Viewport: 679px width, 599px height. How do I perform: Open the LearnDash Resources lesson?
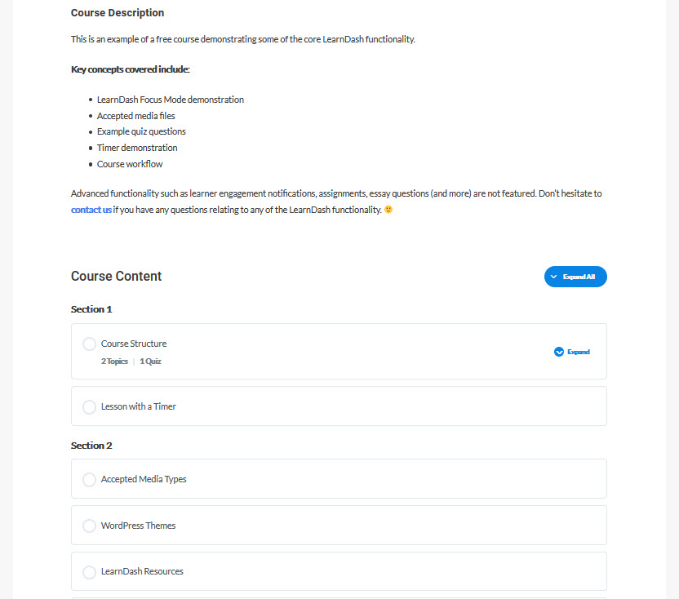coord(142,572)
